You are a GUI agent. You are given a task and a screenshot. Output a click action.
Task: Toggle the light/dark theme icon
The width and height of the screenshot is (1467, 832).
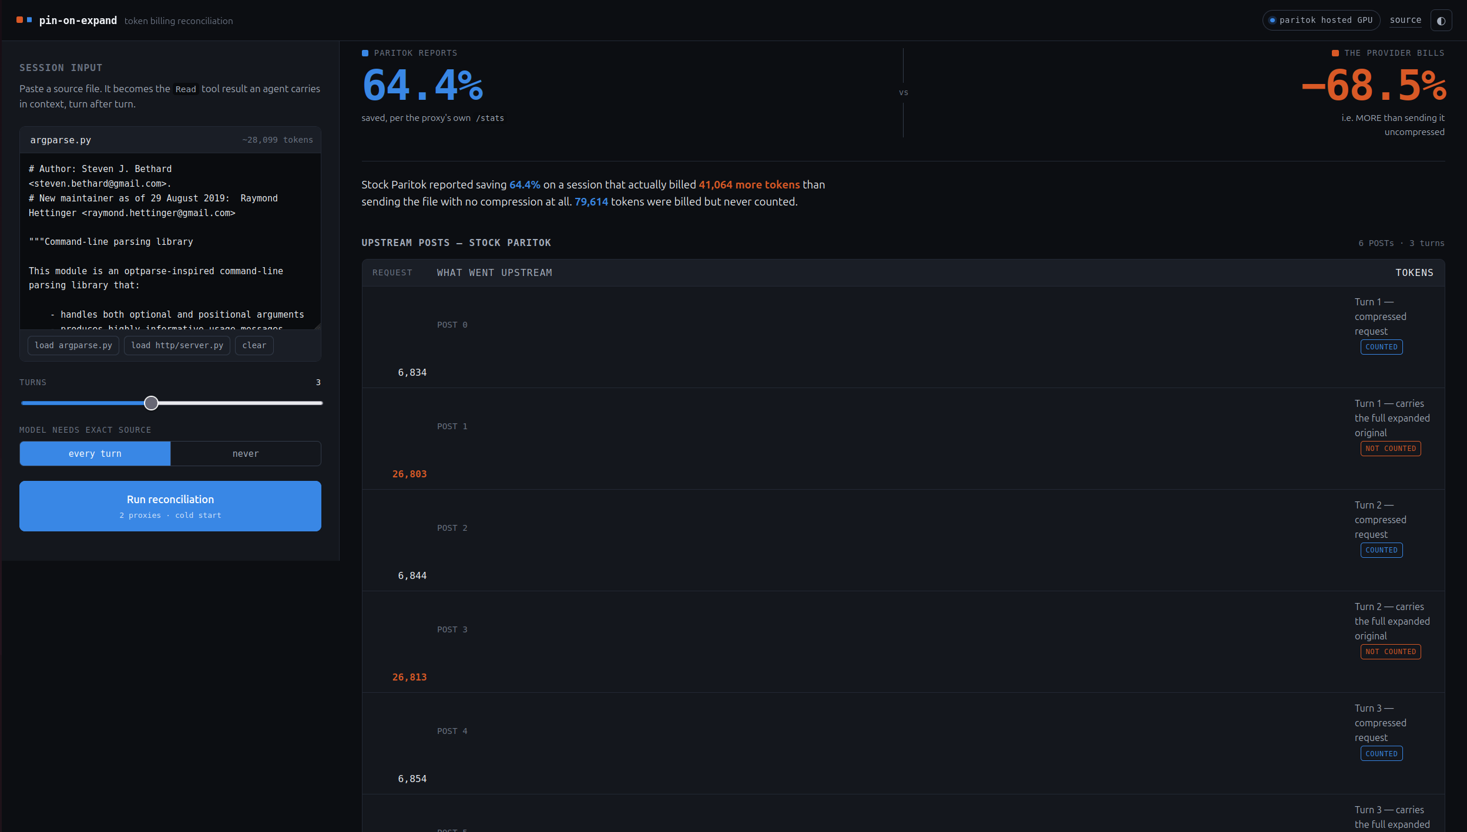[x=1441, y=21]
